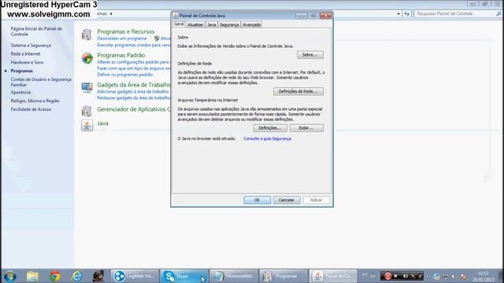Open Facilidade de Acesso category
504x283 pixels.
[31, 109]
